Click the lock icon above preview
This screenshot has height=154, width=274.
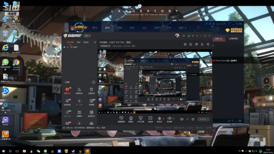click(x=191, y=44)
